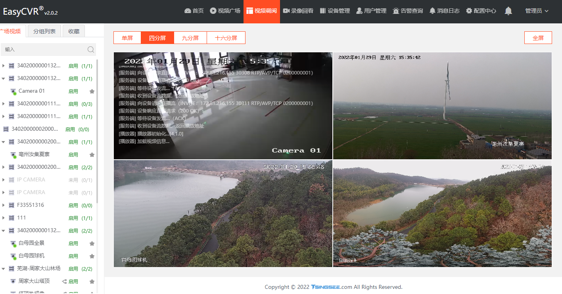Click the Camera 01 device icon
Viewport: 562px width, 294px height.
[13, 91]
